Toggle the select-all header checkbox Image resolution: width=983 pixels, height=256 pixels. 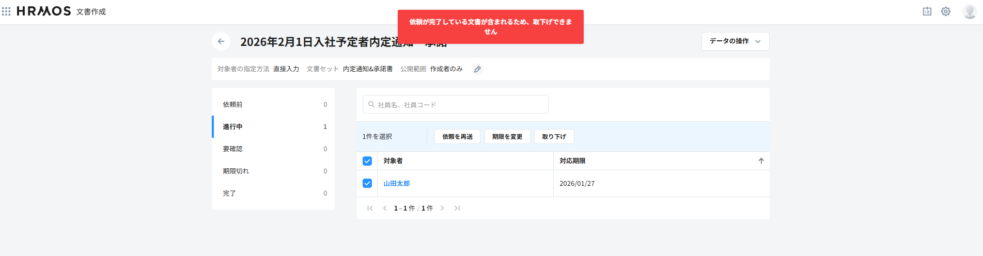[367, 161]
